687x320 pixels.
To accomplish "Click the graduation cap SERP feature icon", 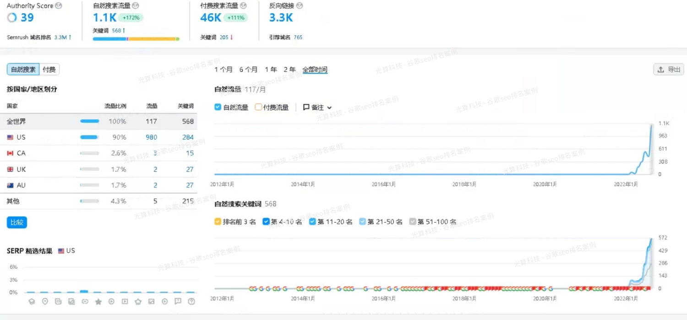I will 32,302.
